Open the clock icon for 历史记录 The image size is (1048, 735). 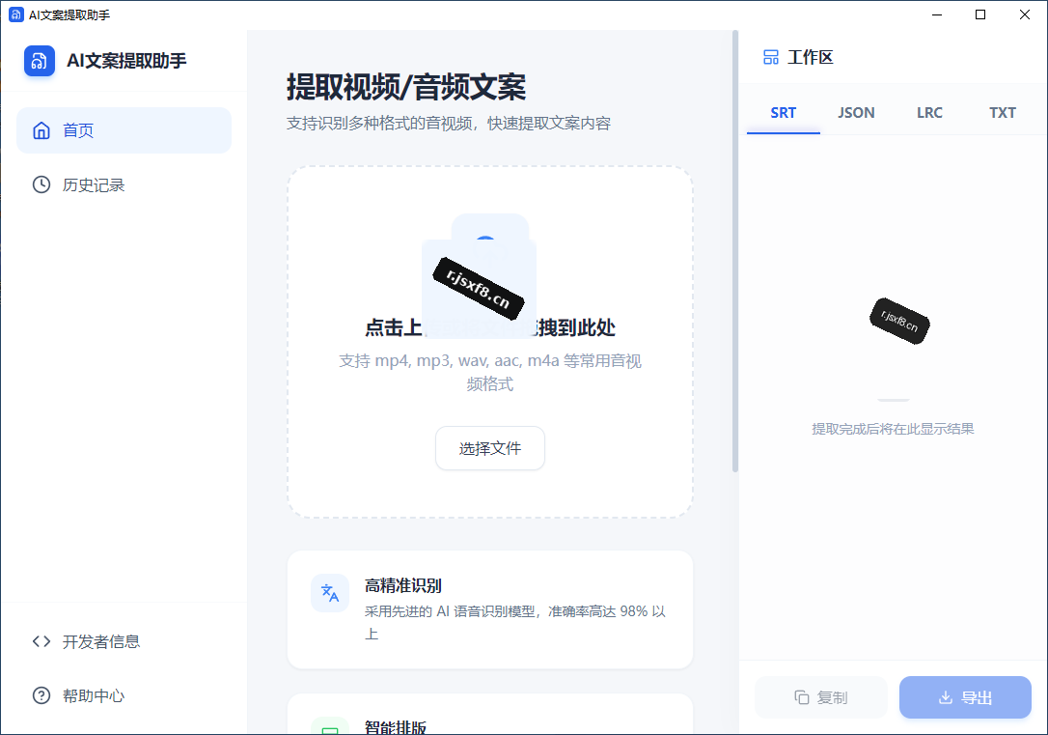coord(41,184)
